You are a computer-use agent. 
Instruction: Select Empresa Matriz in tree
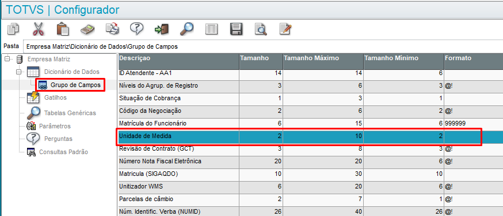(49, 60)
